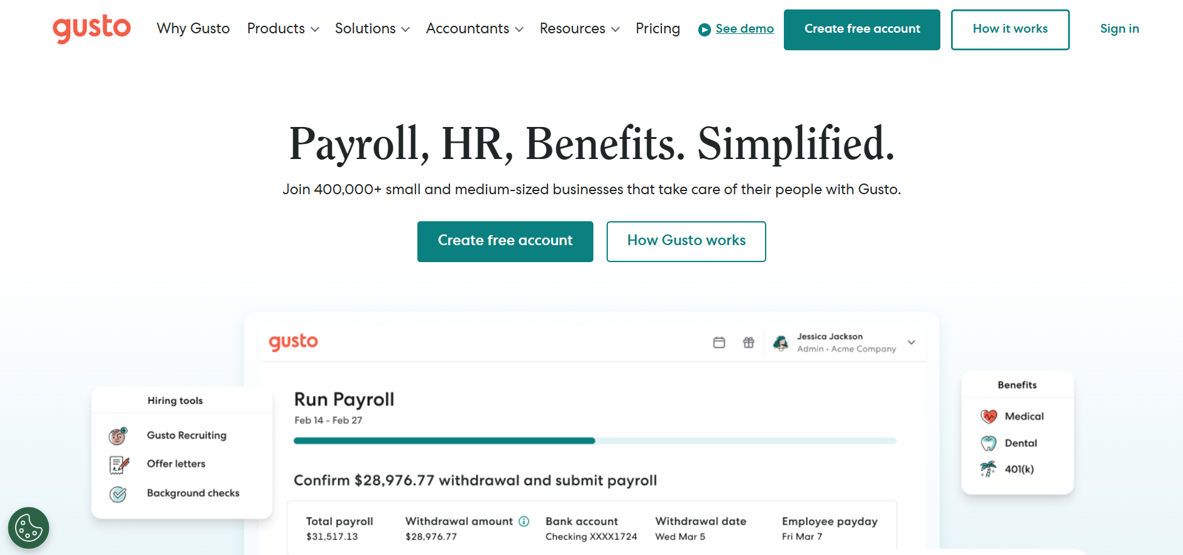The width and height of the screenshot is (1183, 555).
Task: Select the Background checks label
Action: pos(193,493)
